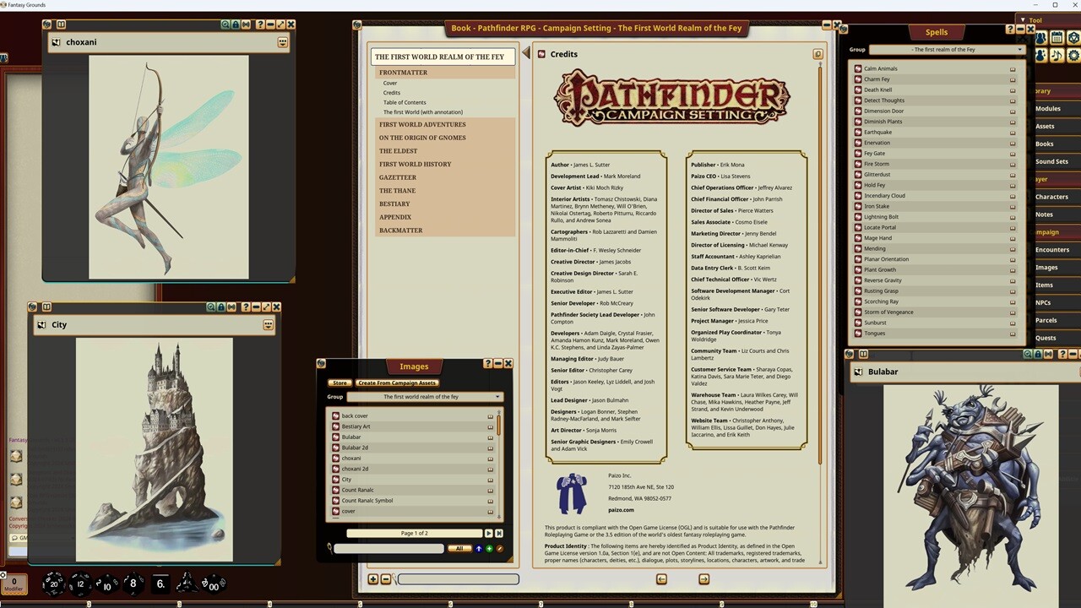Click Create From Campaign Assets
The image size is (1081, 608).
point(397,383)
